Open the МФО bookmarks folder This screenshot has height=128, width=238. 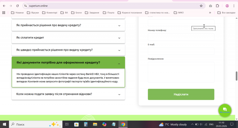click(178, 13)
